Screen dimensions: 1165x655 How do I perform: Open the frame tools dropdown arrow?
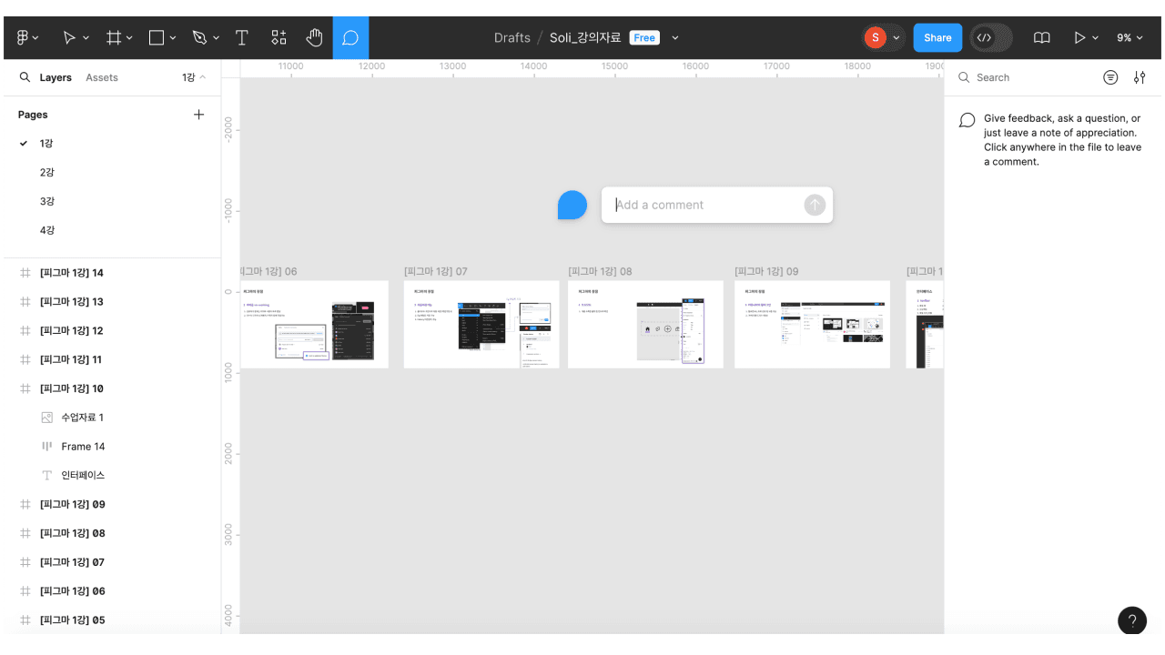click(x=129, y=38)
